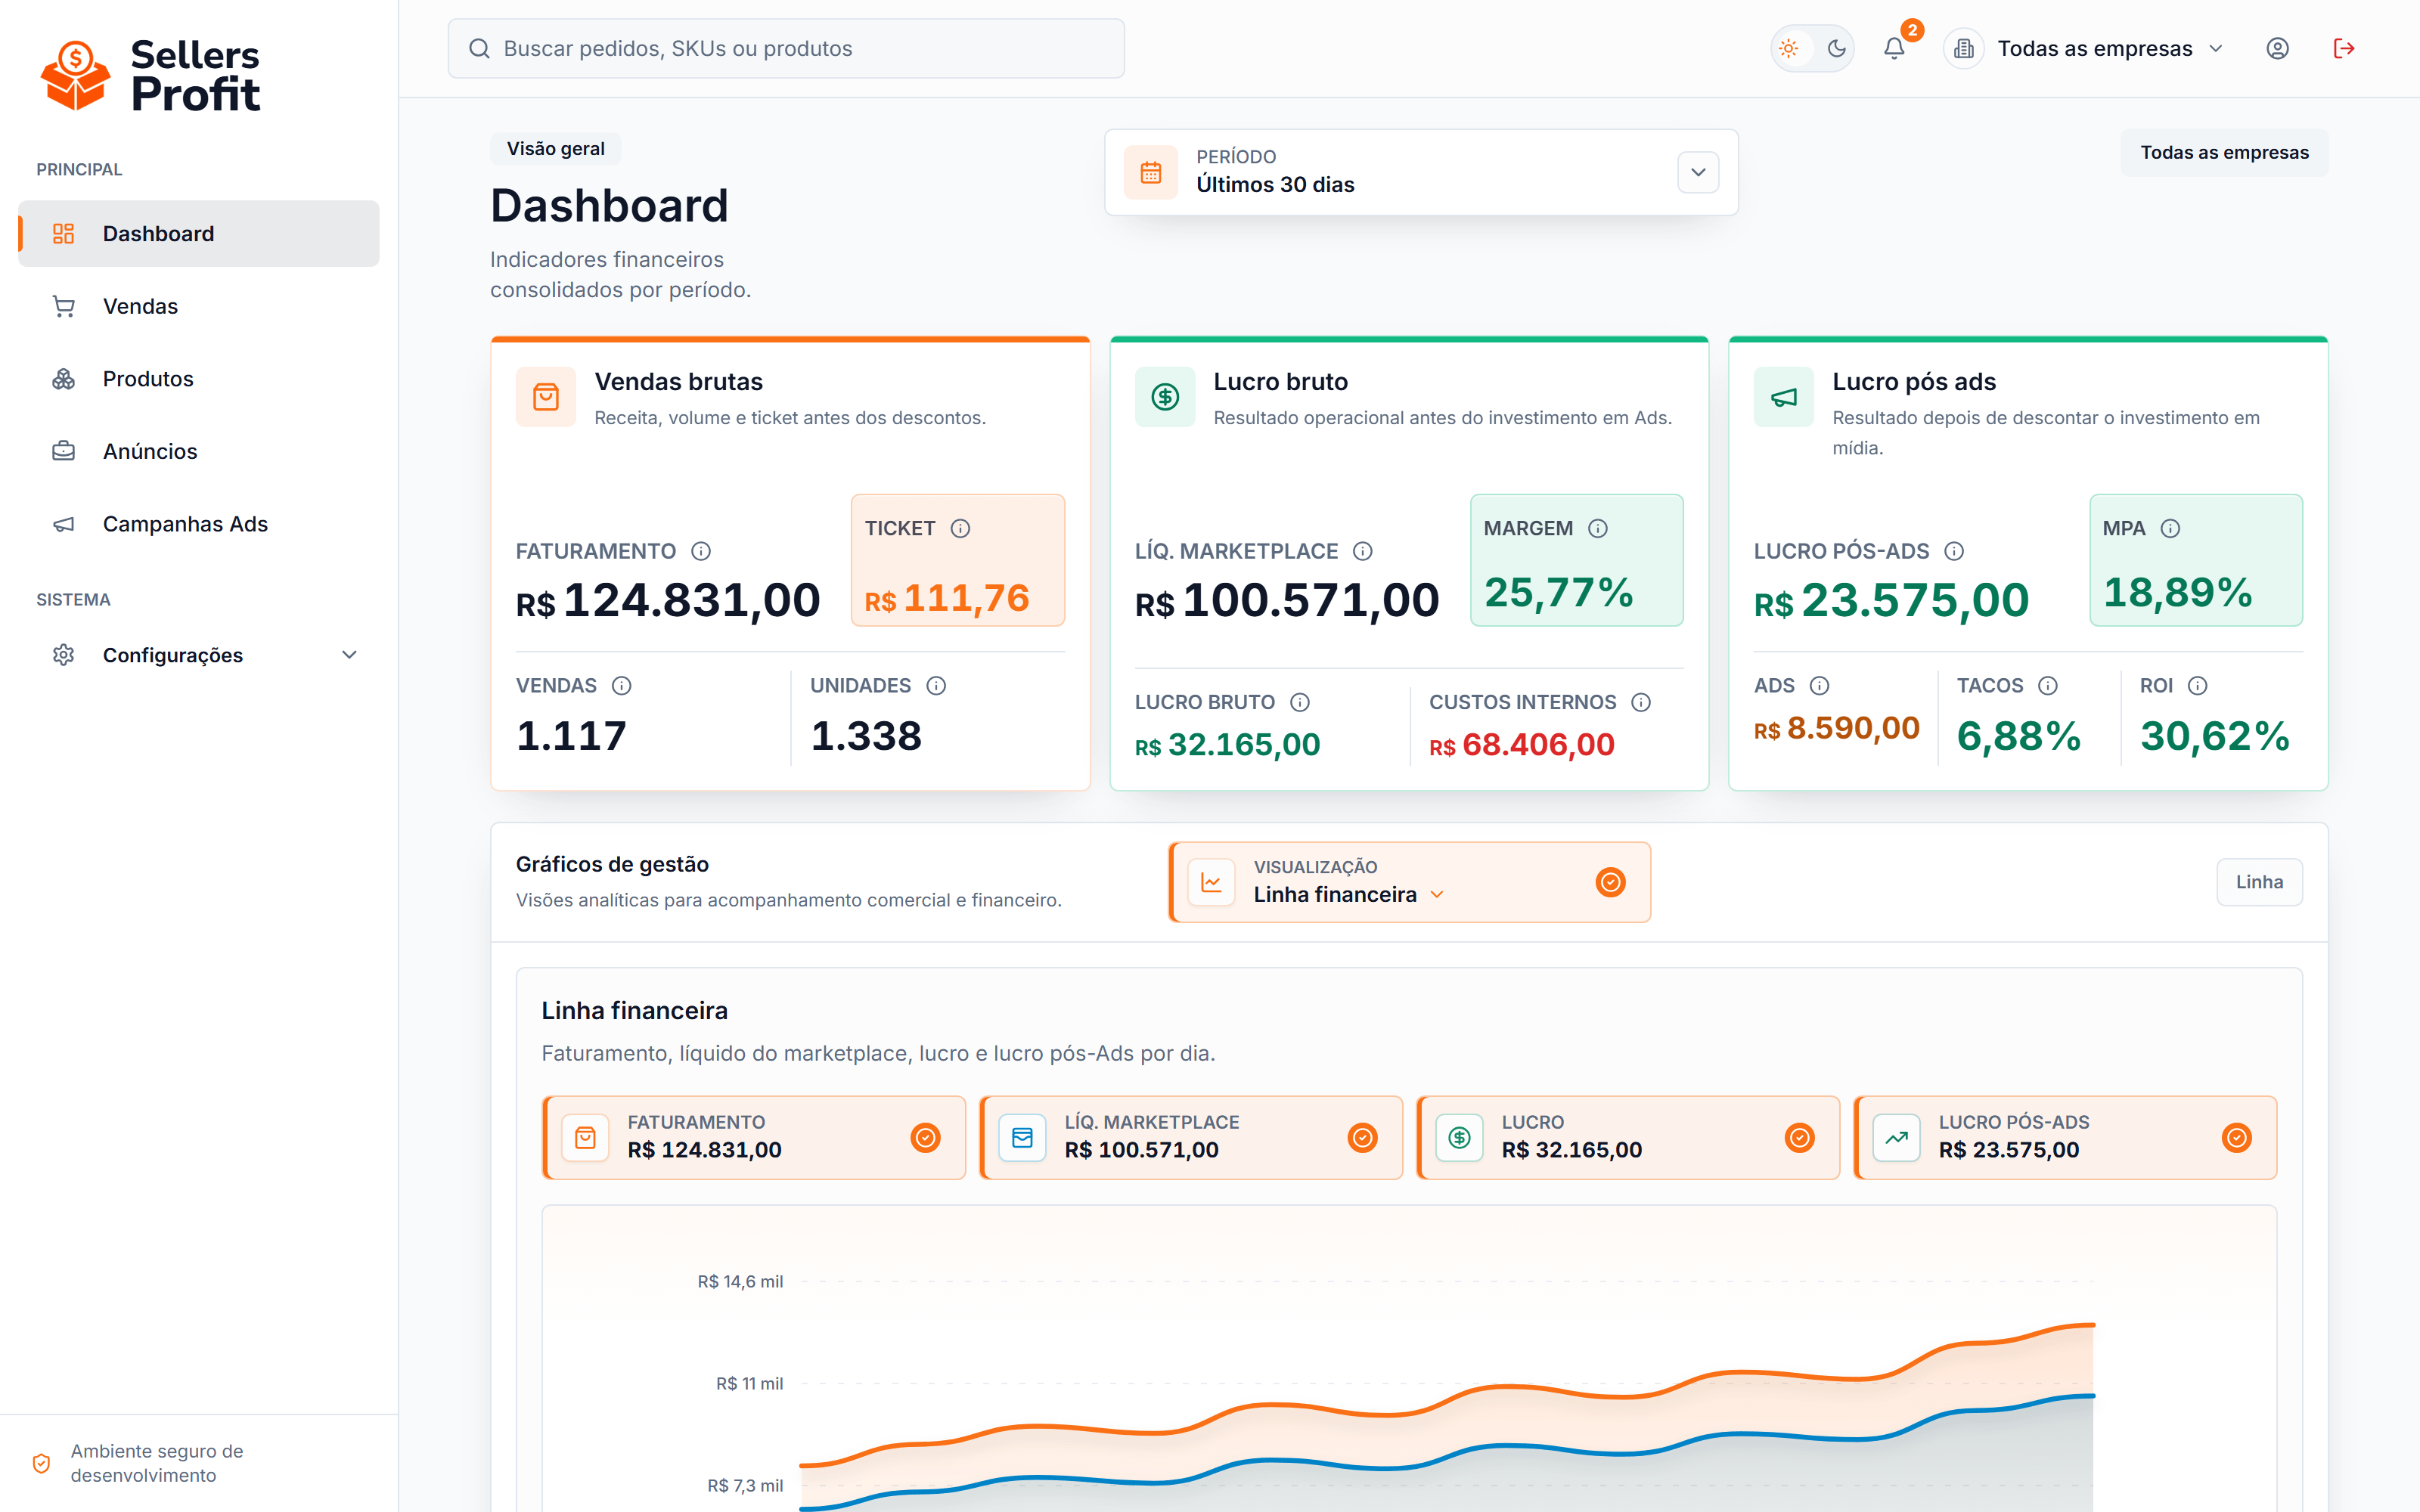This screenshot has height=1512, width=2420.
Task: Click the logout icon
Action: point(2344,48)
